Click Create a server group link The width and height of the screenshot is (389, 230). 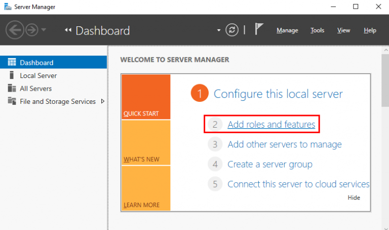point(269,164)
